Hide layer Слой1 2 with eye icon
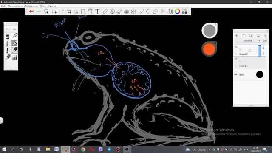272x153 pixels. coord(236,47)
